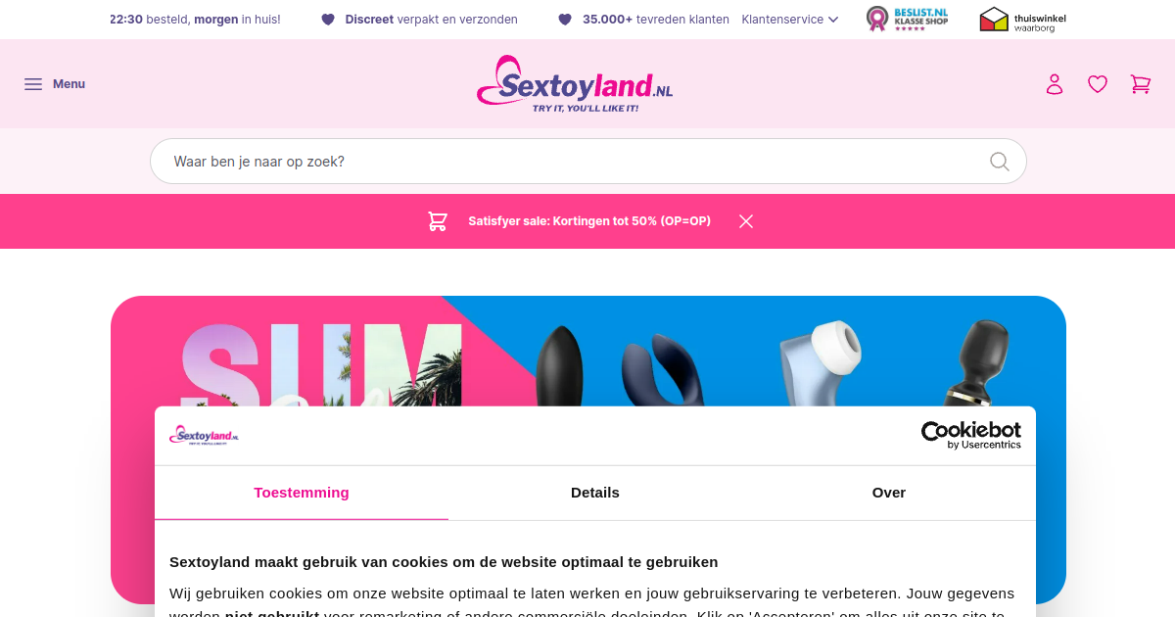Screen dimensions: 1175x617
Task: Click the cart icon in Satisfyer sale banner
Action: [x=438, y=221]
